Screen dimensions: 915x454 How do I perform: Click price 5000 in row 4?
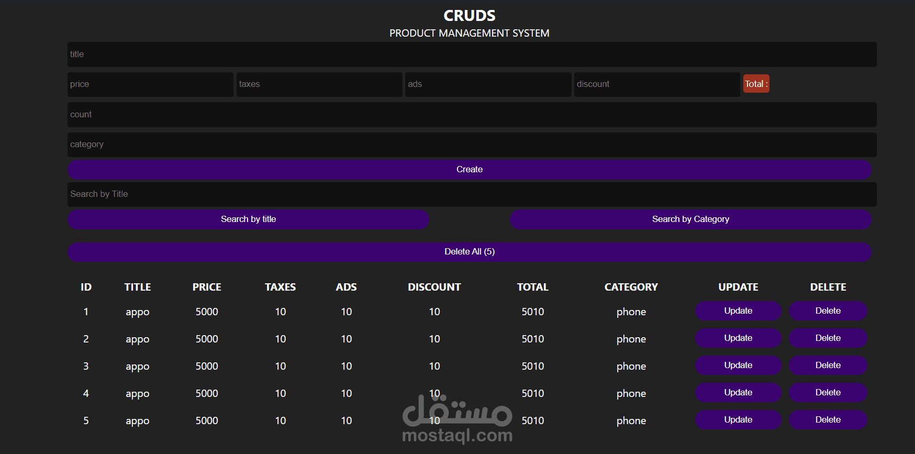click(x=207, y=393)
